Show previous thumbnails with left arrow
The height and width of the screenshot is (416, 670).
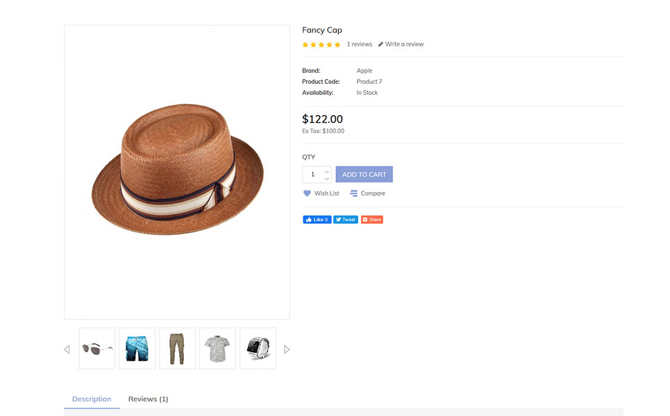pos(67,349)
